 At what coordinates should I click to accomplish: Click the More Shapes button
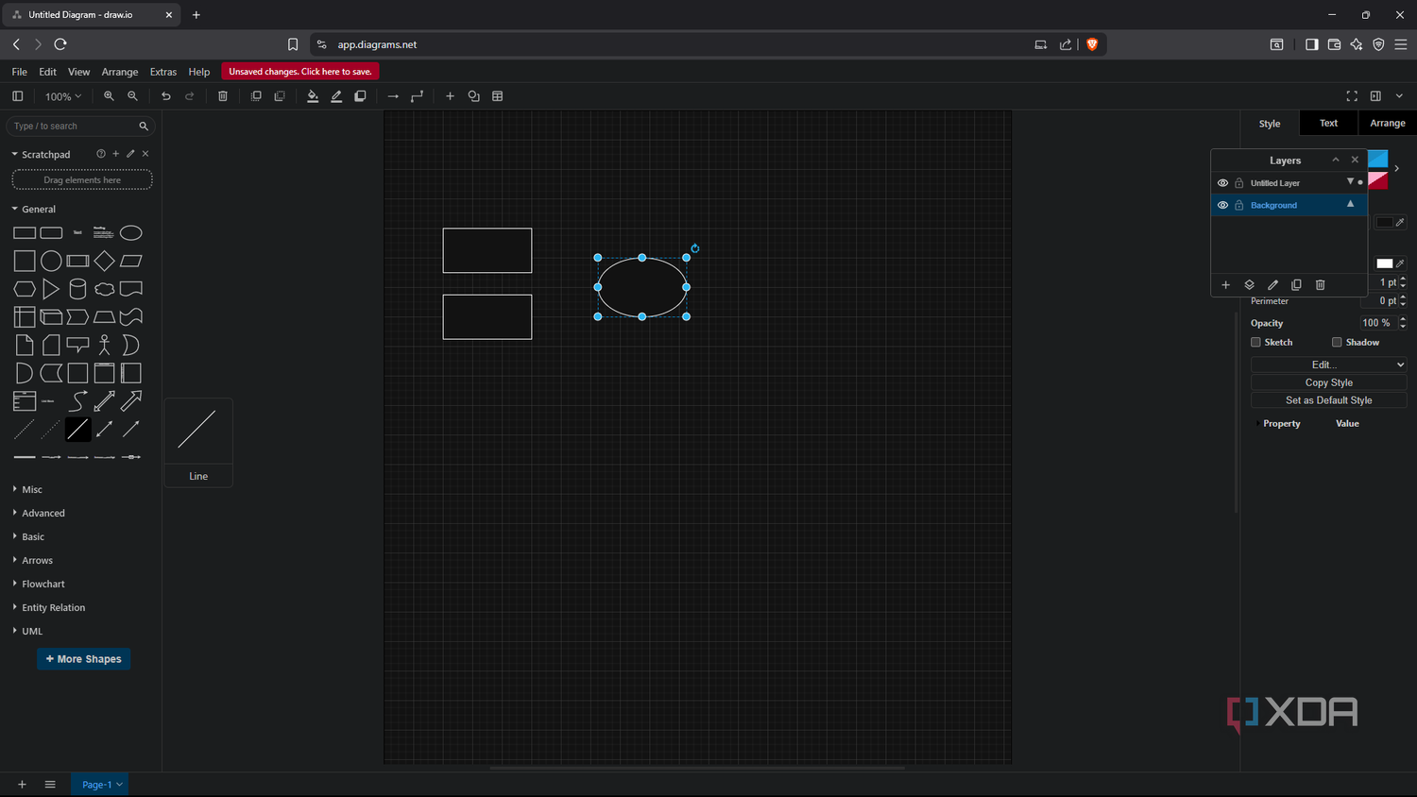pyautogui.click(x=83, y=659)
